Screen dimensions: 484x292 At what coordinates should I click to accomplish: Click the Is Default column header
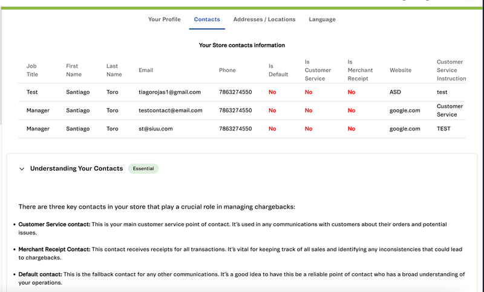coord(278,70)
